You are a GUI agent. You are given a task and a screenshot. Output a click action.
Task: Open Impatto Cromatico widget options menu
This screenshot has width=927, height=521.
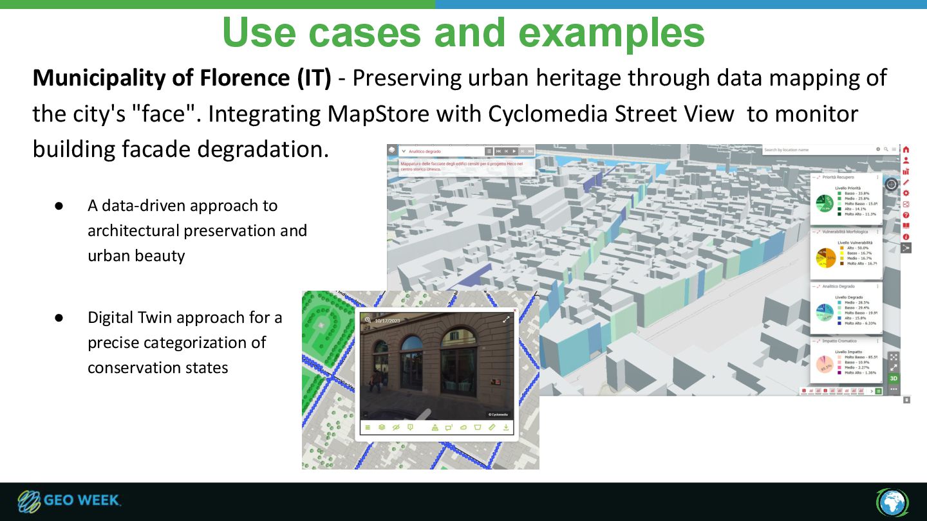[877, 341]
